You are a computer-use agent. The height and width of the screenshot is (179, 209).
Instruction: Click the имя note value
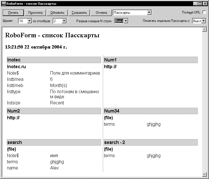pos(54,156)
